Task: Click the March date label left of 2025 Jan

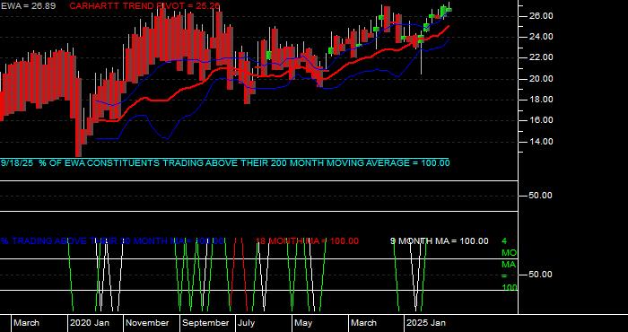Action: click(x=364, y=323)
